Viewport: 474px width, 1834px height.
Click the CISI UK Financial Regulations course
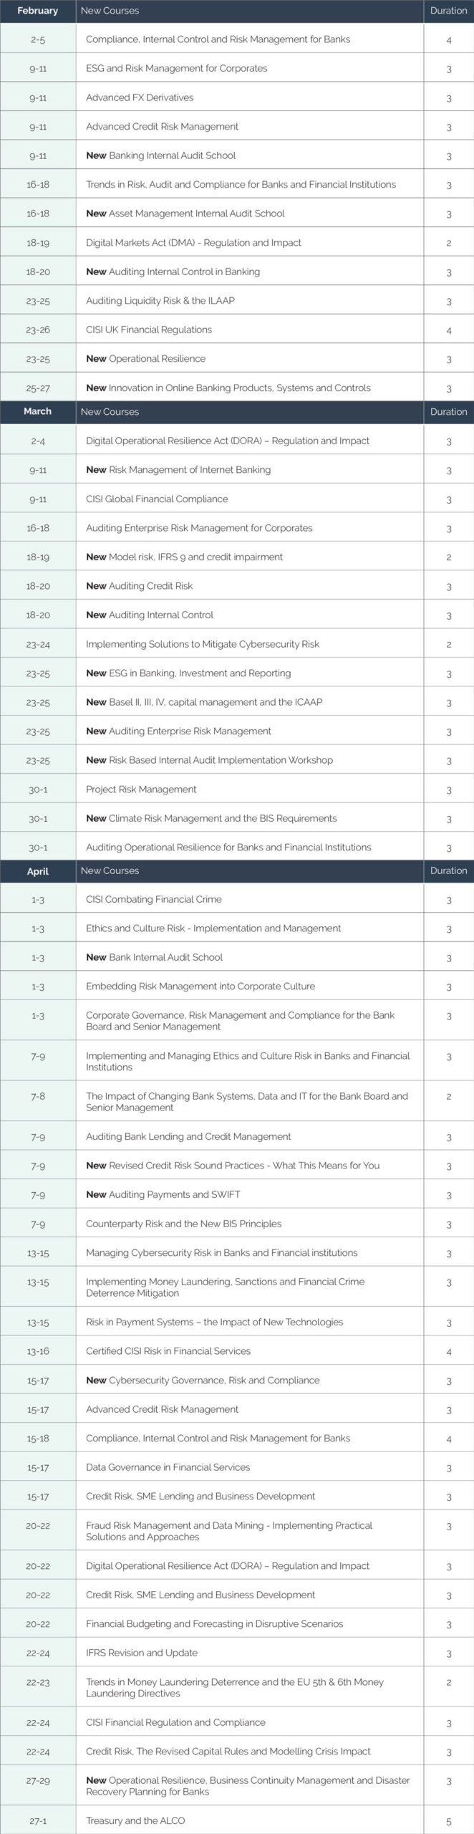click(x=149, y=330)
